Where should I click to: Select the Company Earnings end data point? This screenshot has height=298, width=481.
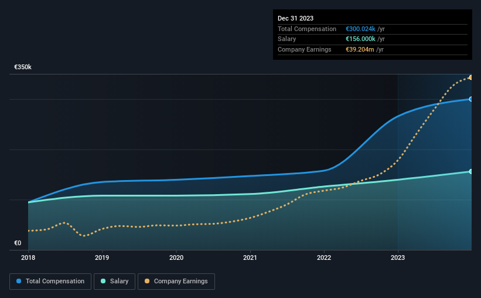[470, 77]
